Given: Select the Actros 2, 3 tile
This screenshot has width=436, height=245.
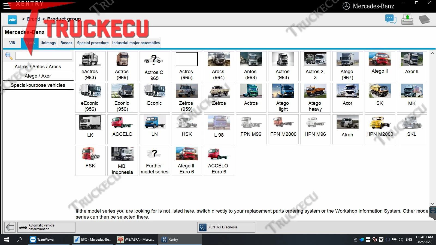Looking at the screenshot, I should pyautogui.click(x=315, y=66).
